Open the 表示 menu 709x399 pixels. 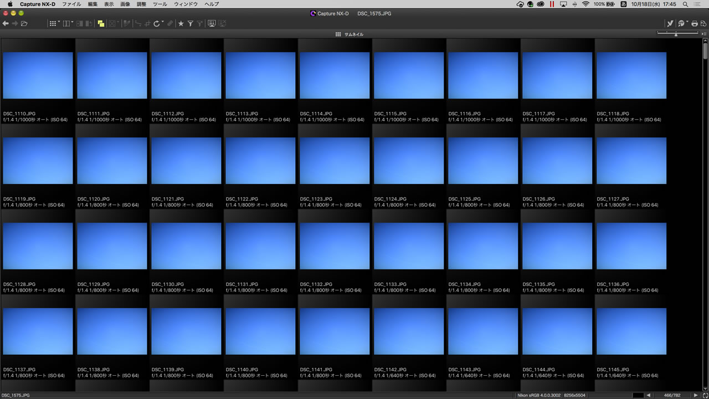coord(109,4)
